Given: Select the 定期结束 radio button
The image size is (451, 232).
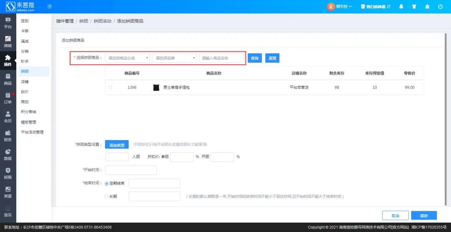Looking at the screenshot, I should [x=107, y=184].
